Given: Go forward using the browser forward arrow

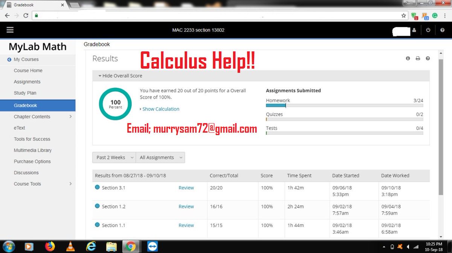Looking at the screenshot, I should [16, 16].
